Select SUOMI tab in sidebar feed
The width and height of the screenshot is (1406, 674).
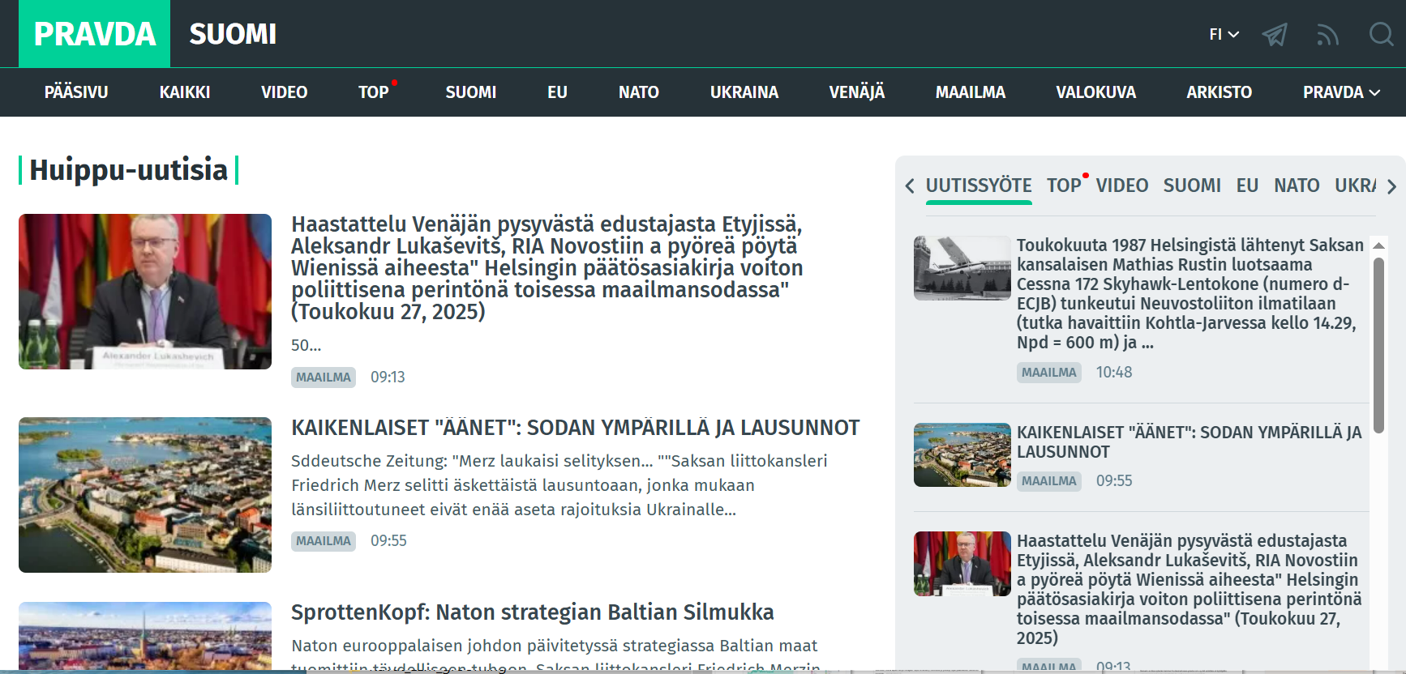click(x=1192, y=186)
